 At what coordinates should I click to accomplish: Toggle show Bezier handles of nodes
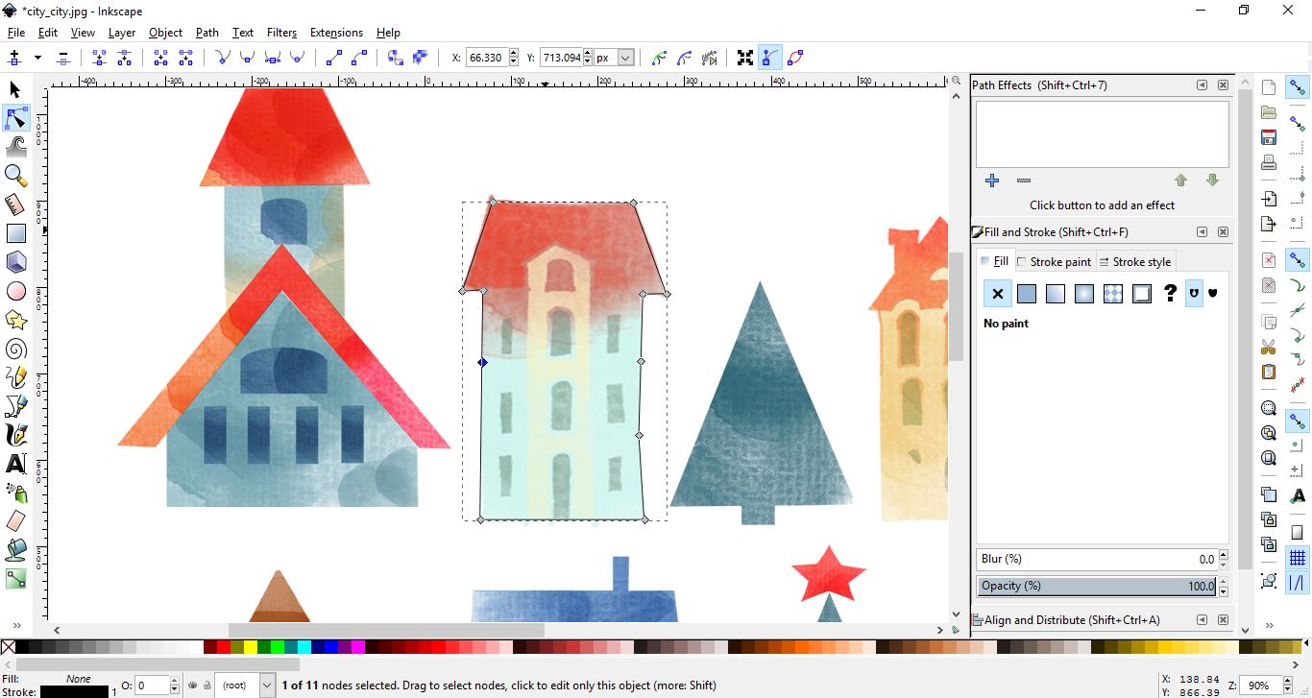coord(770,58)
